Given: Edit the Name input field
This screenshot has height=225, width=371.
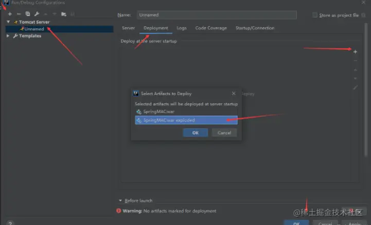Looking at the screenshot, I should coord(217,15).
